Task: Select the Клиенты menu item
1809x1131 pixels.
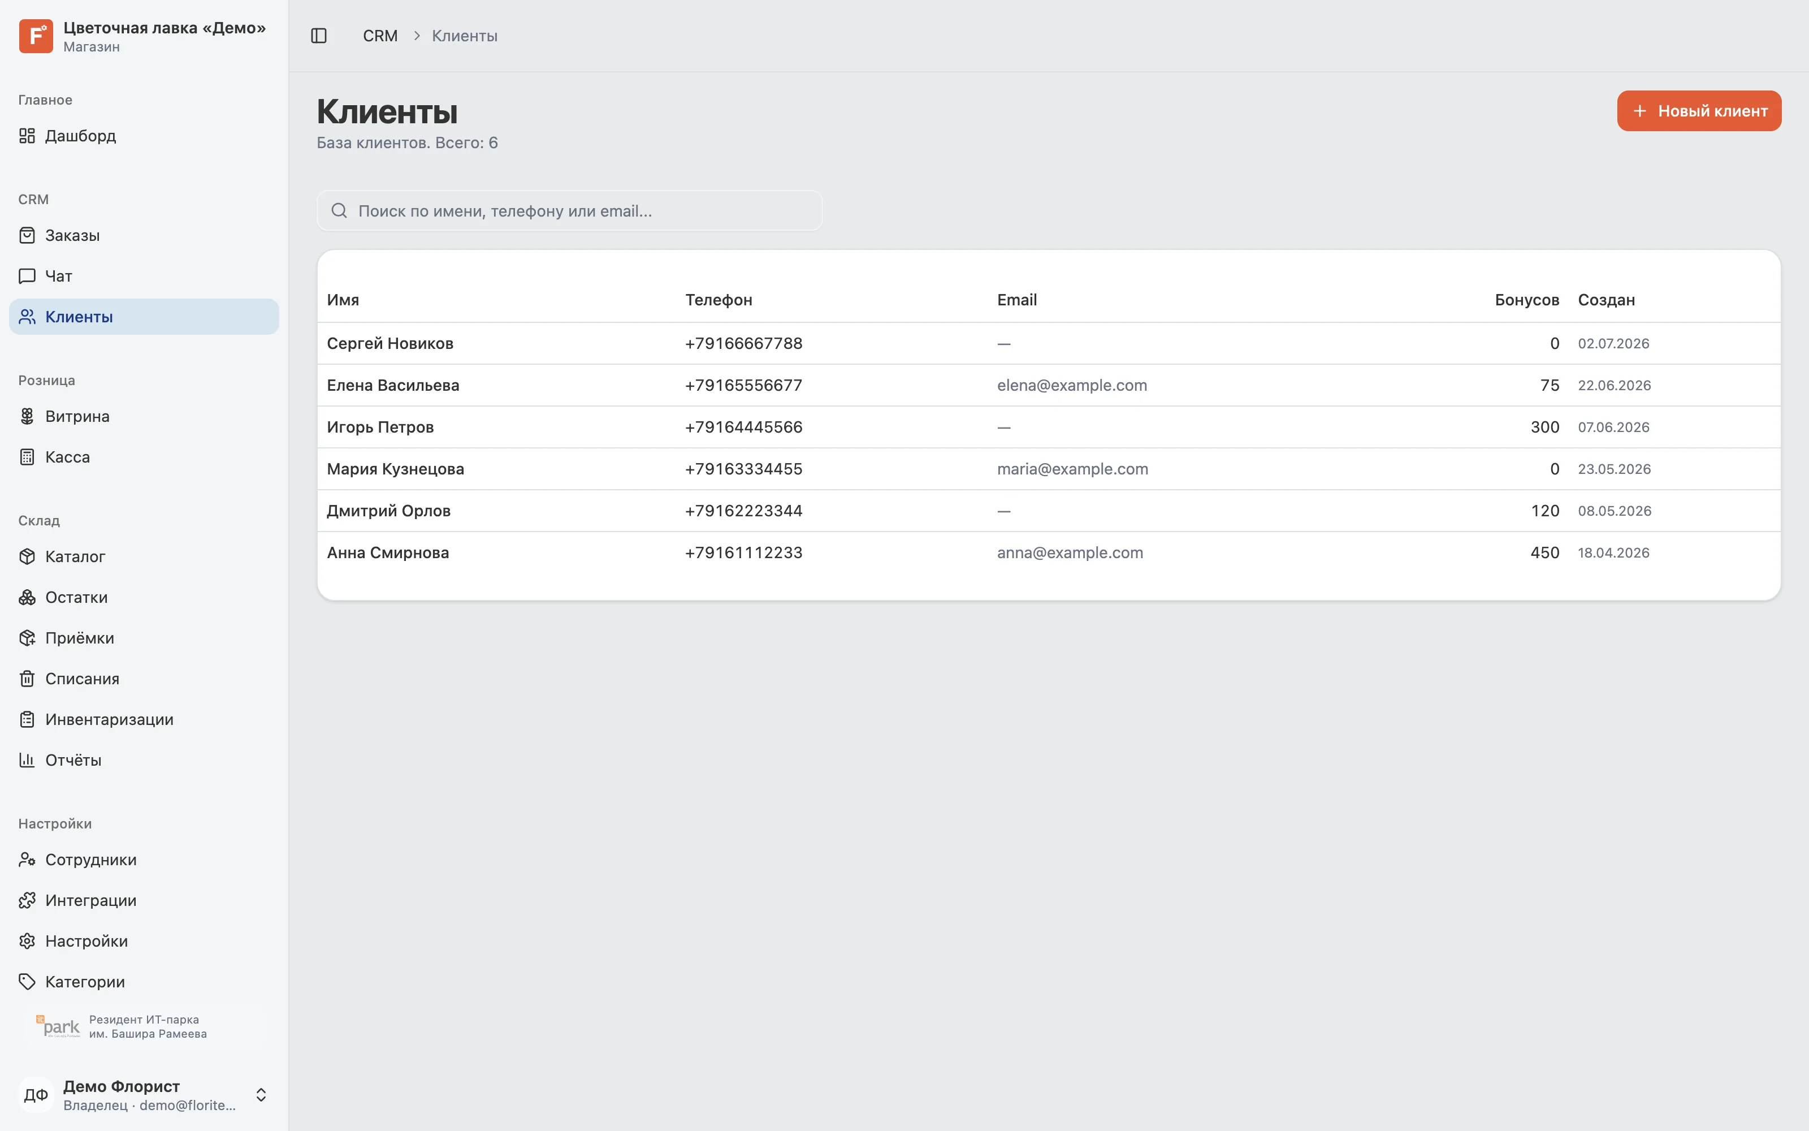Action: click(x=144, y=317)
